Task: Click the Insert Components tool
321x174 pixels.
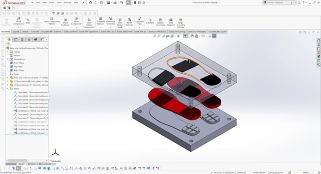Action: coord(18,21)
